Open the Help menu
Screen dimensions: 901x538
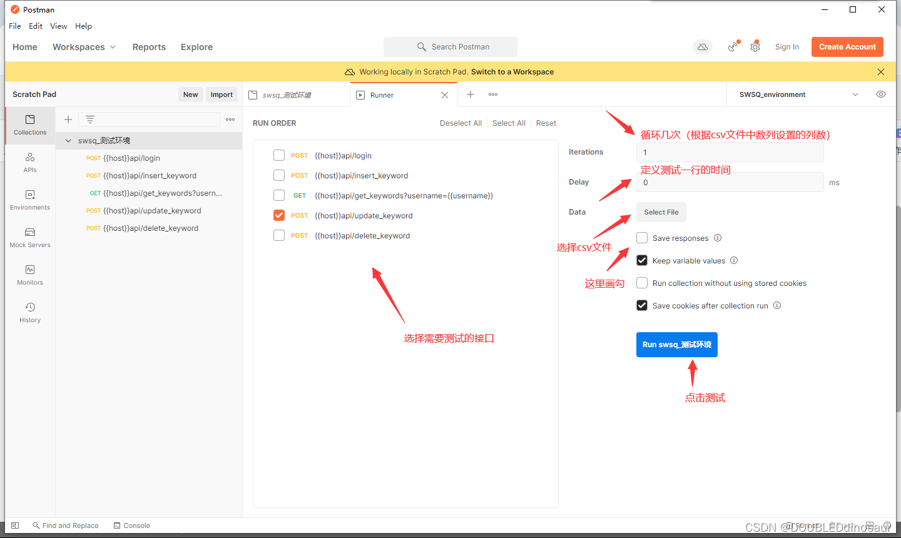click(83, 26)
